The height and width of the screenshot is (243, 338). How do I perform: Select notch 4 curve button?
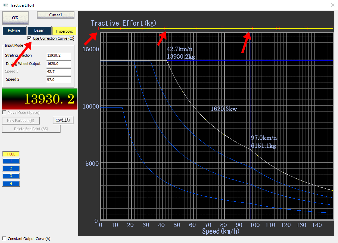[11, 184]
